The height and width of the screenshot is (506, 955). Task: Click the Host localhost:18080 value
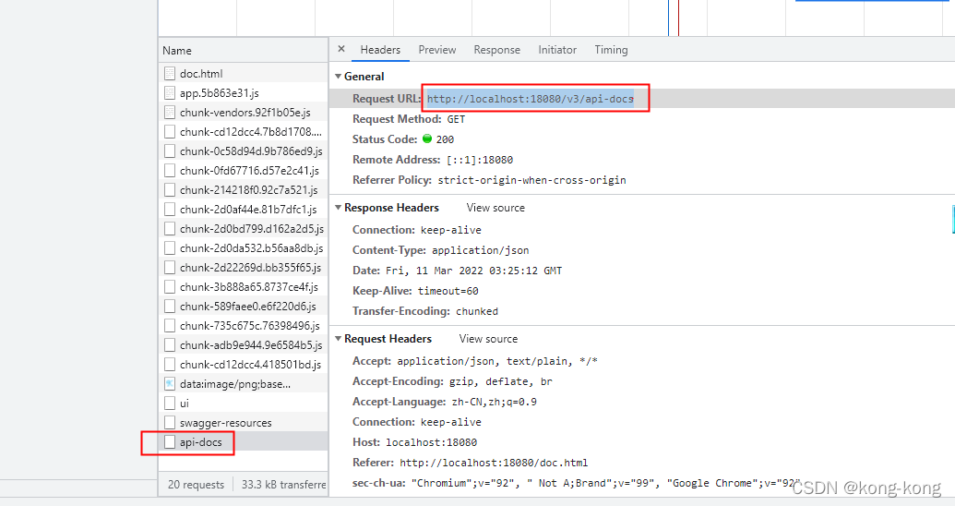pos(431,442)
